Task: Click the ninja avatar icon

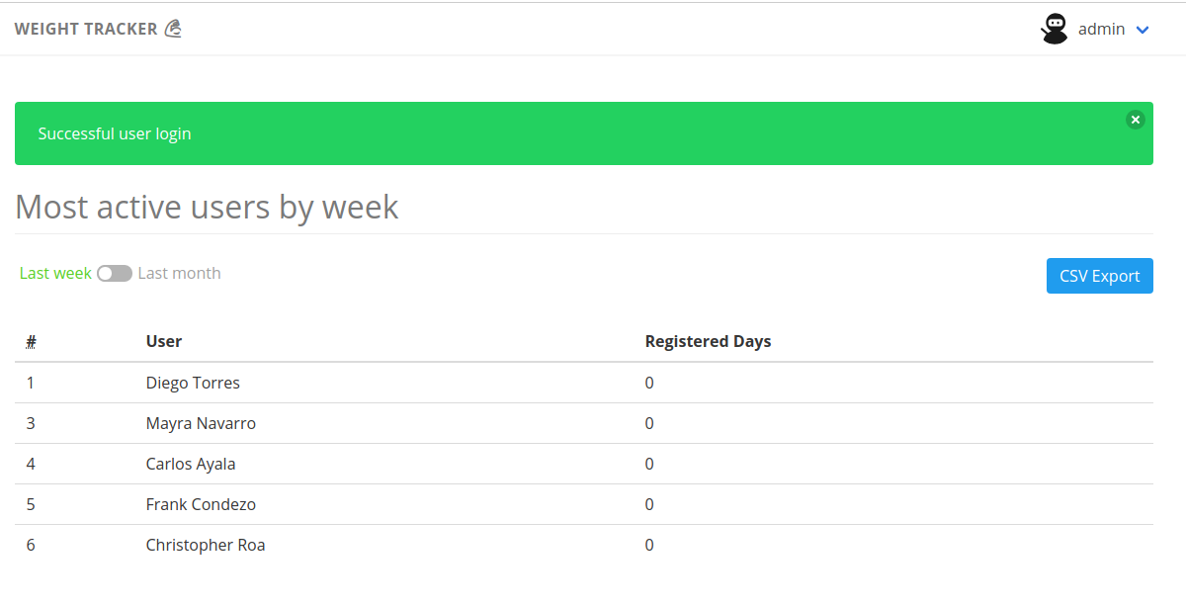Action: (1055, 29)
